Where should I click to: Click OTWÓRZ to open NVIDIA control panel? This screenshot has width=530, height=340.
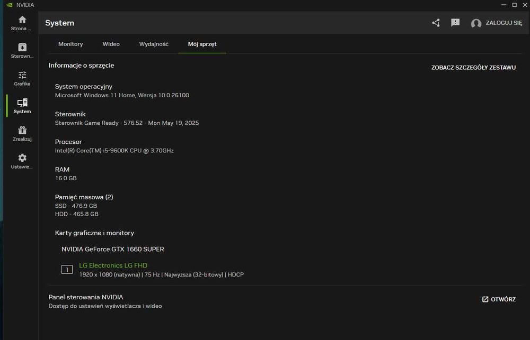pos(499,299)
